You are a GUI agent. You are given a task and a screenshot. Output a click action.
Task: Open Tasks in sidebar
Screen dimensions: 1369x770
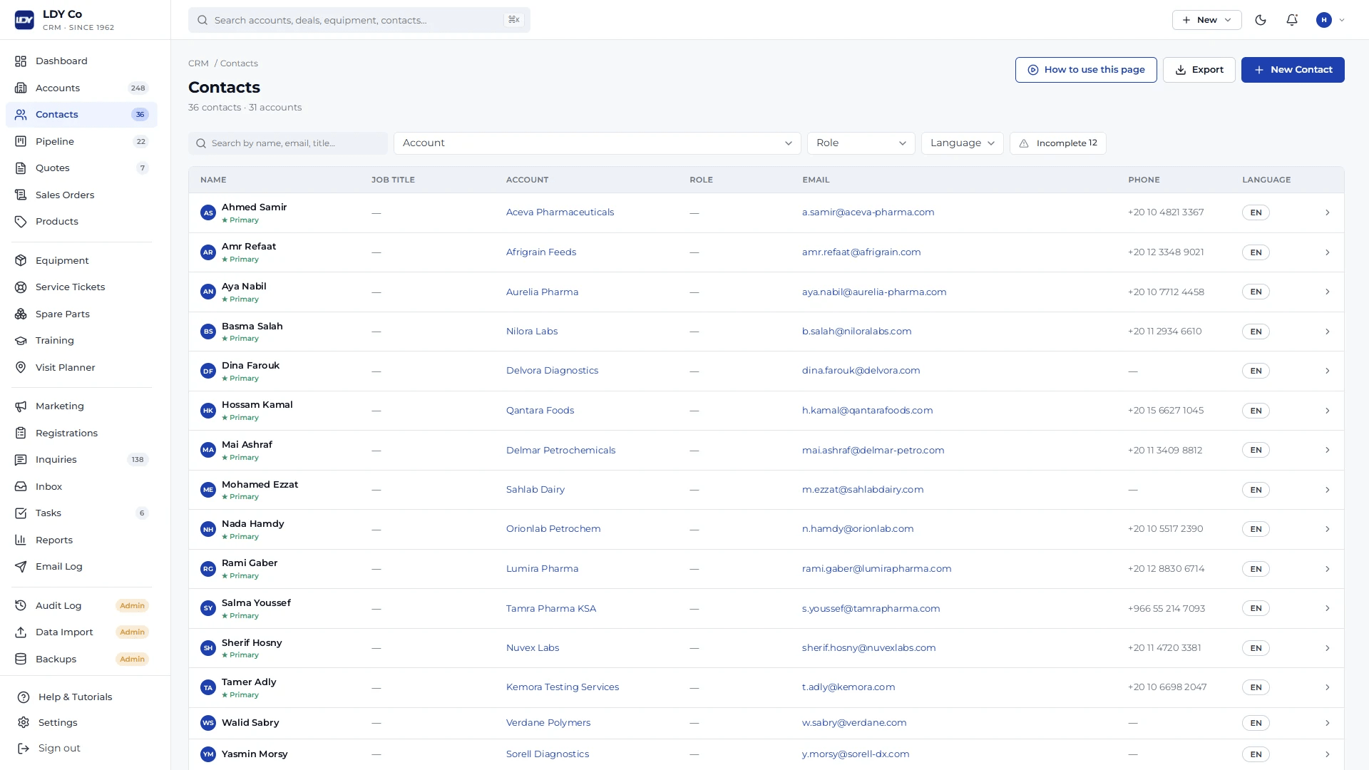81,513
